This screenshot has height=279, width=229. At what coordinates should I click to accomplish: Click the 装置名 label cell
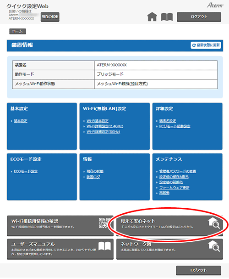pyautogui.click(x=53, y=65)
